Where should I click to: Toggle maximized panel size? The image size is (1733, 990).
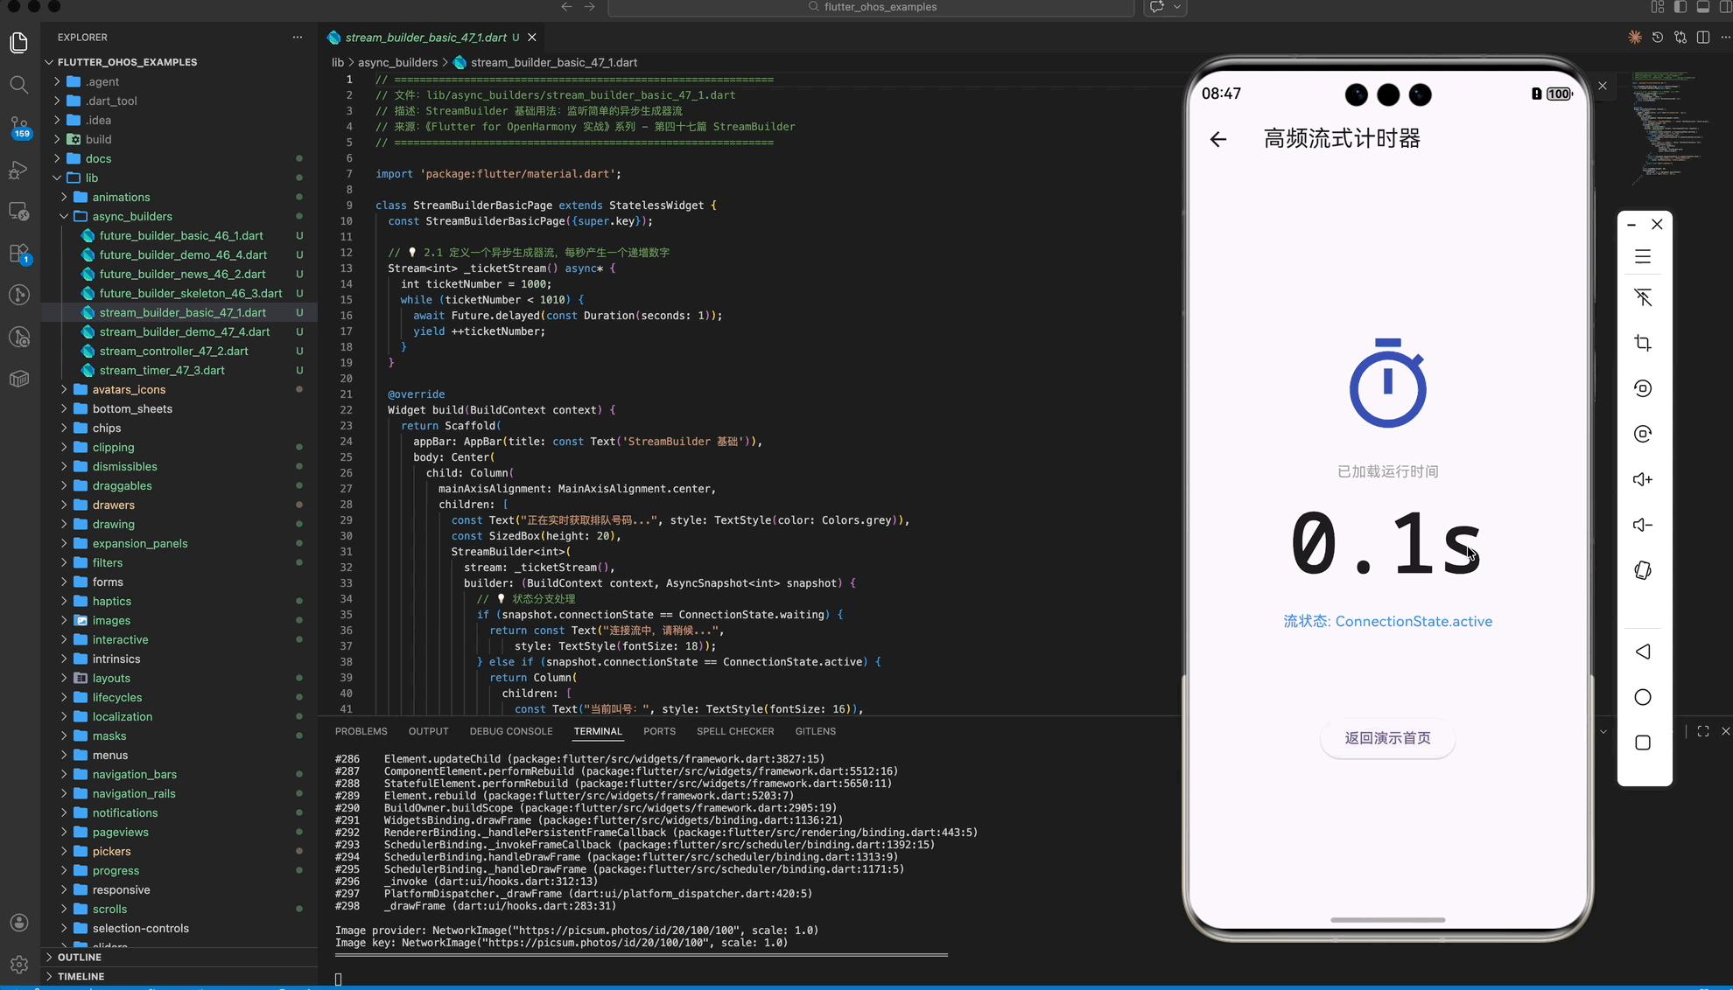[x=1703, y=731]
